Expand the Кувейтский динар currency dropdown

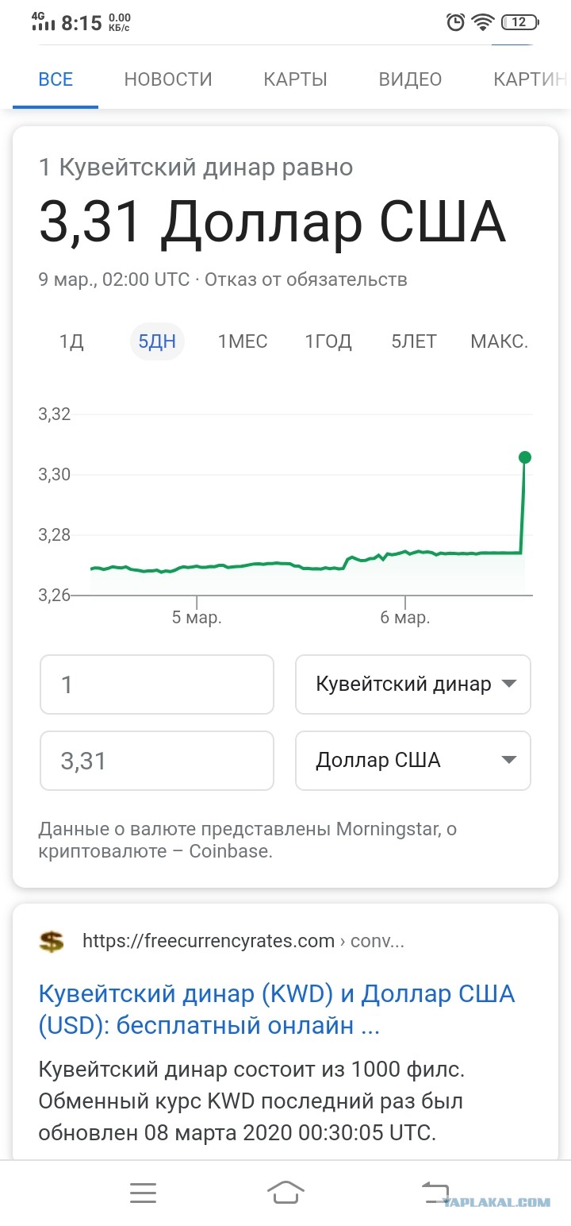413,684
